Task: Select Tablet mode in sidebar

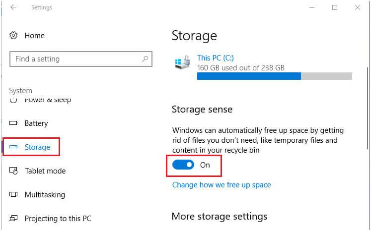Action: point(45,171)
